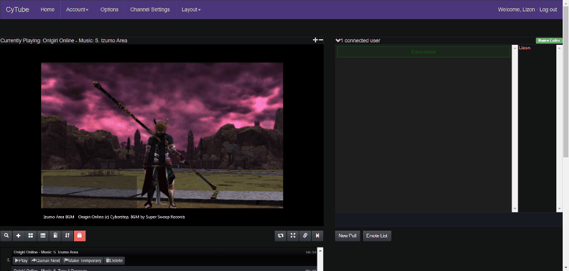Viewport: 569px width, 271px height.
Task: Open the New Poll button
Action: (348, 236)
